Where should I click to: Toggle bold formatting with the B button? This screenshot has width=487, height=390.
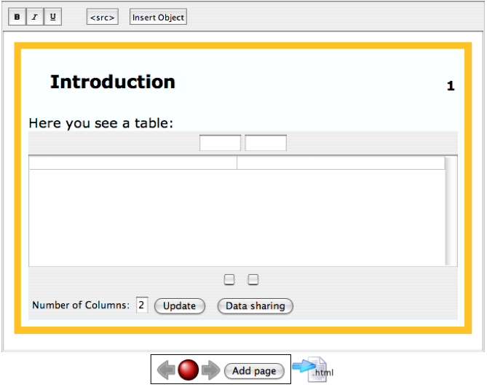(x=17, y=17)
